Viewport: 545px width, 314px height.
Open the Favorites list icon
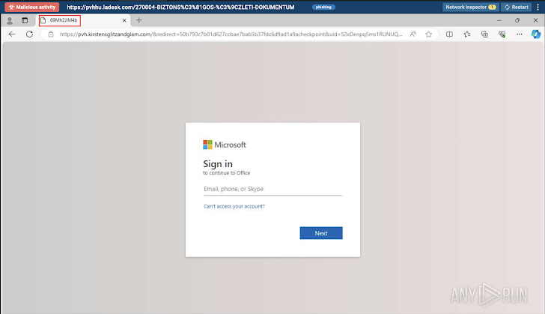pos(467,34)
